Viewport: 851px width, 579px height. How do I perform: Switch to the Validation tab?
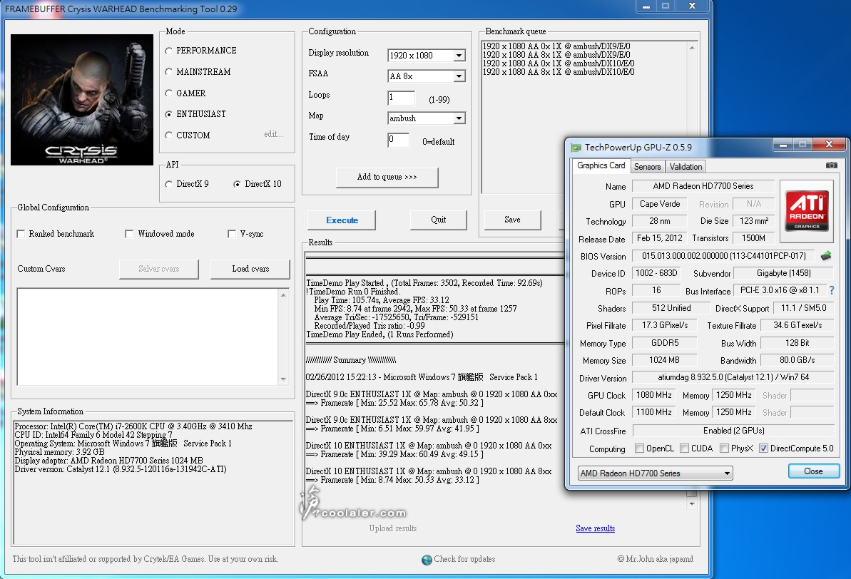point(686,167)
